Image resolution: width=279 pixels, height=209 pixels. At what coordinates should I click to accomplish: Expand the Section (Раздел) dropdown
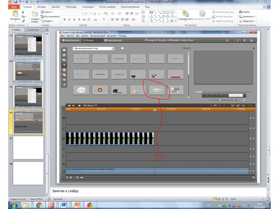(x=48, y=21)
